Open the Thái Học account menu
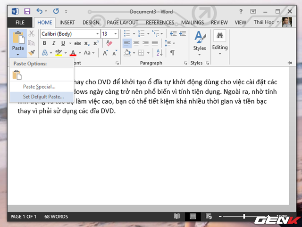Screen dimensions: 302x227 point(266,22)
